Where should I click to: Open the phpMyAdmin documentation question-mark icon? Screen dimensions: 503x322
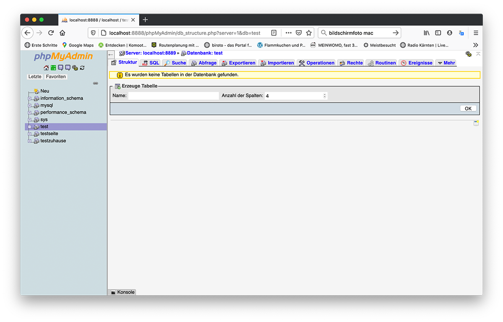60,68
